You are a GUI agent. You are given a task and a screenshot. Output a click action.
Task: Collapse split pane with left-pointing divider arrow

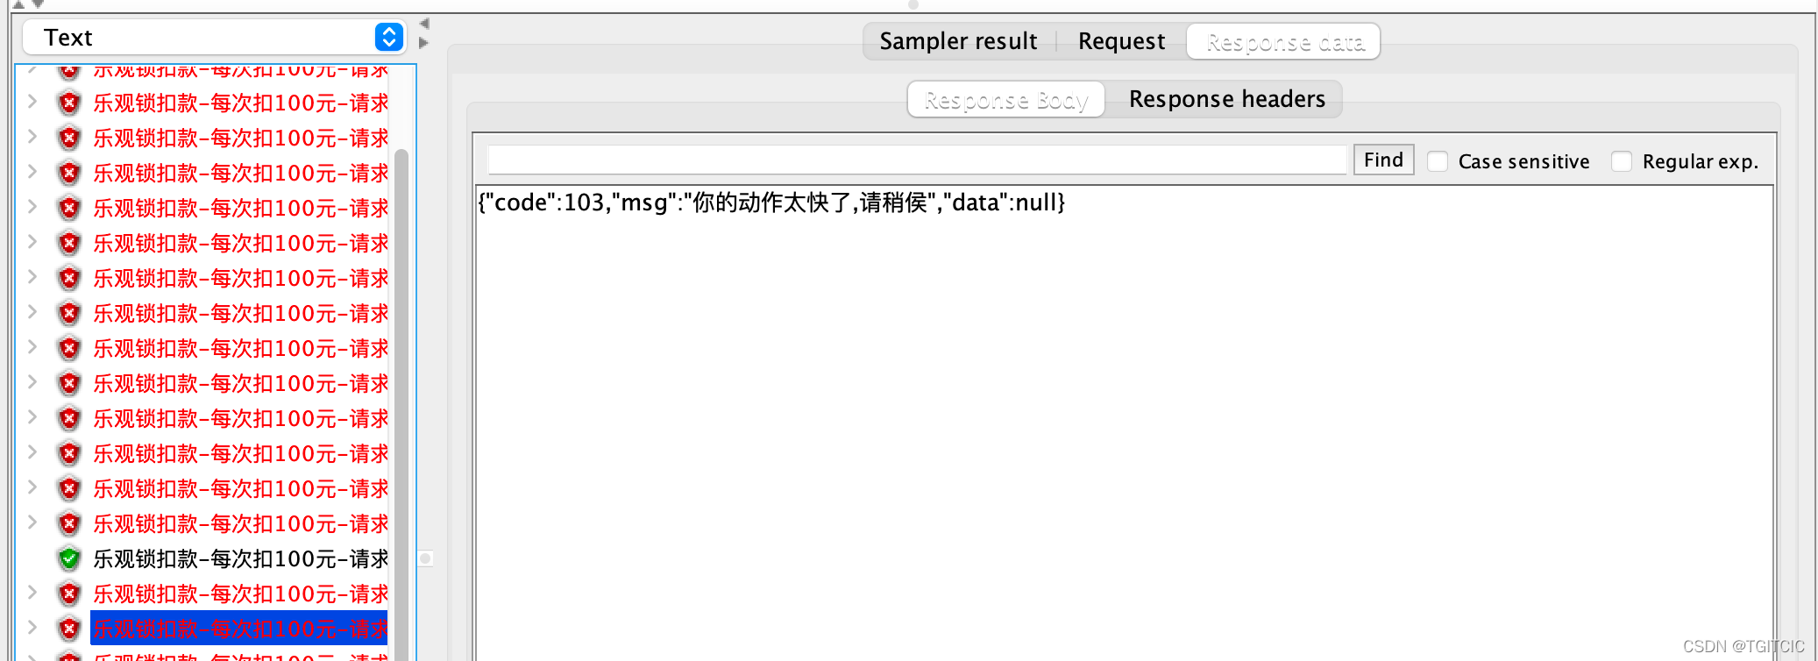(x=424, y=24)
